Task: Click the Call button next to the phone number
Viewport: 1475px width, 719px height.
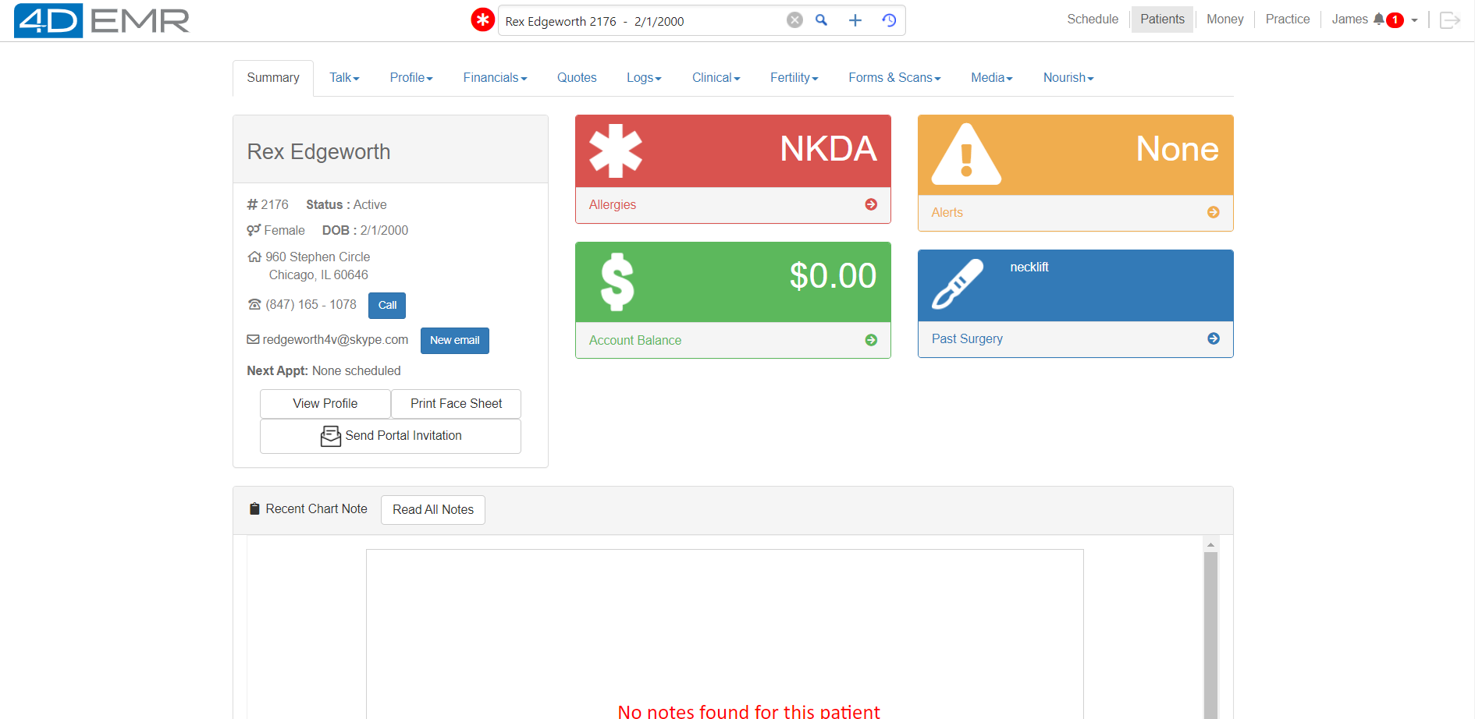Action: coord(386,305)
